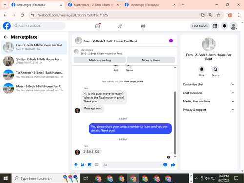This screenshot has width=244, height=183.
Task: Click install app icon in address bar
Action: click(x=203, y=15)
